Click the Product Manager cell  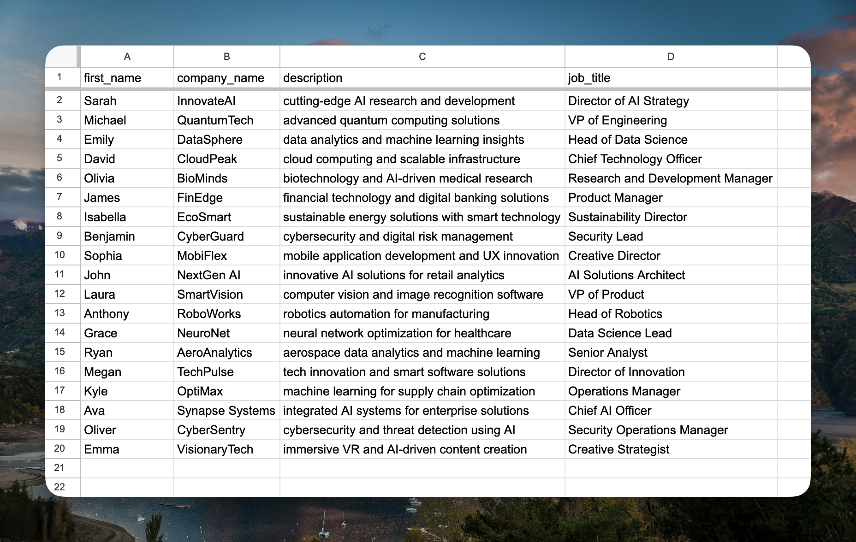[671, 197]
